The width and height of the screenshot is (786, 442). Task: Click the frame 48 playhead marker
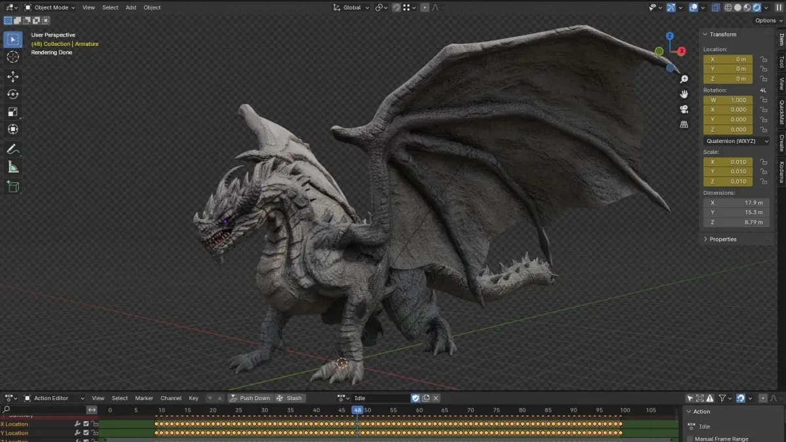click(x=357, y=410)
